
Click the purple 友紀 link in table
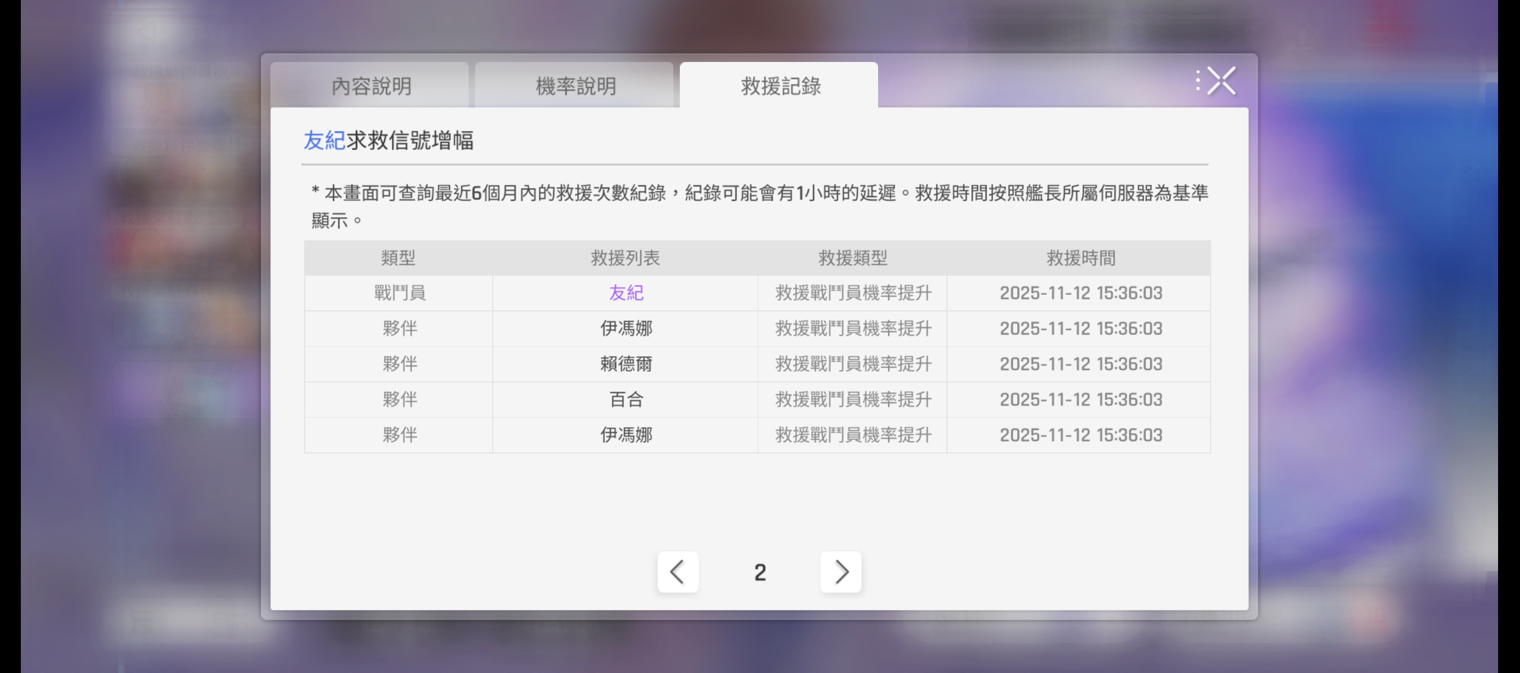tap(625, 293)
